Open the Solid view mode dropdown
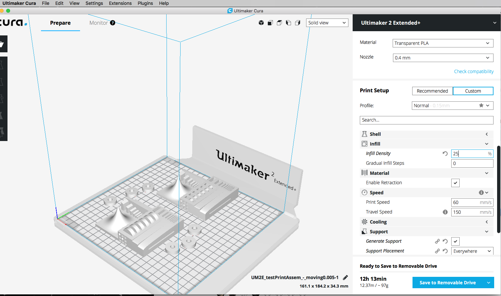501x296 pixels. click(327, 23)
